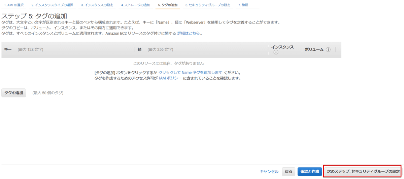Click the キー column header

coord(8,50)
